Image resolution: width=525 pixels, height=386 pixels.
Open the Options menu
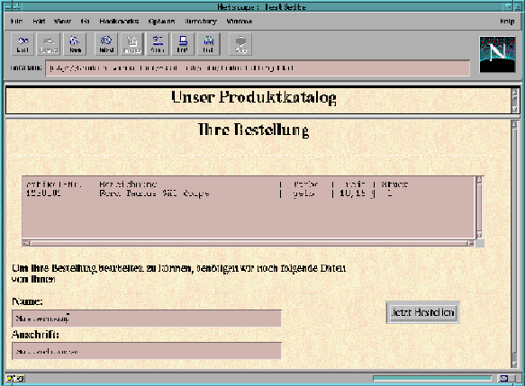pyautogui.click(x=162, y=21)
